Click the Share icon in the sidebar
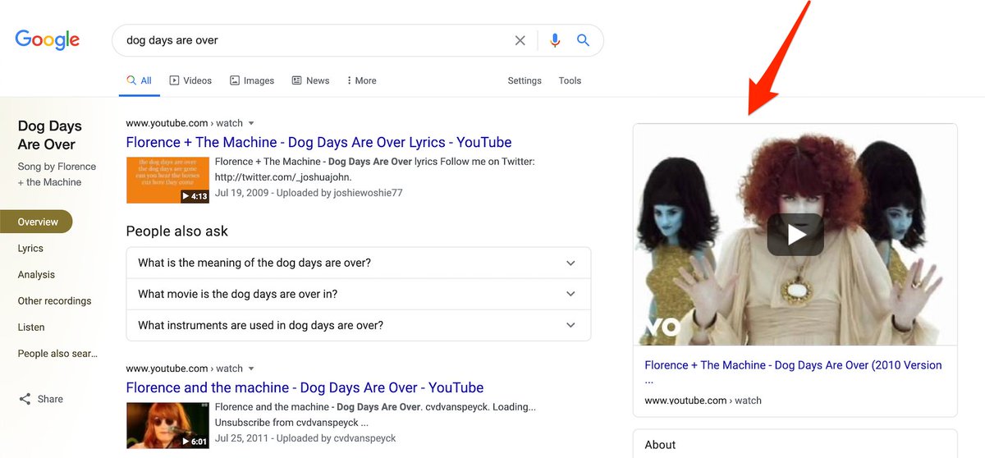The width and height of the screenshot is (985, 458). click(x=25, y=399)
